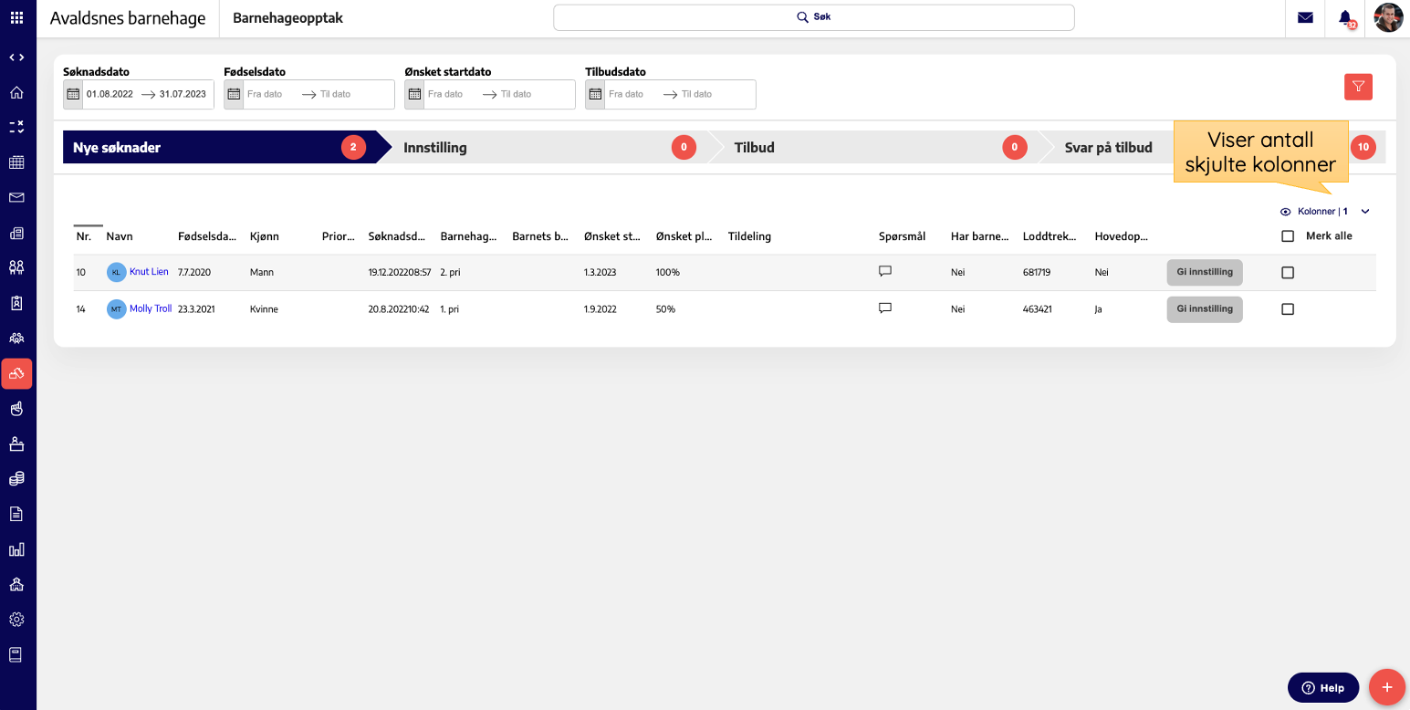The height and width of the screenshot is (710, 1410).
Task: Click Søknadsdato calendar icon
Action: (73, 94)
